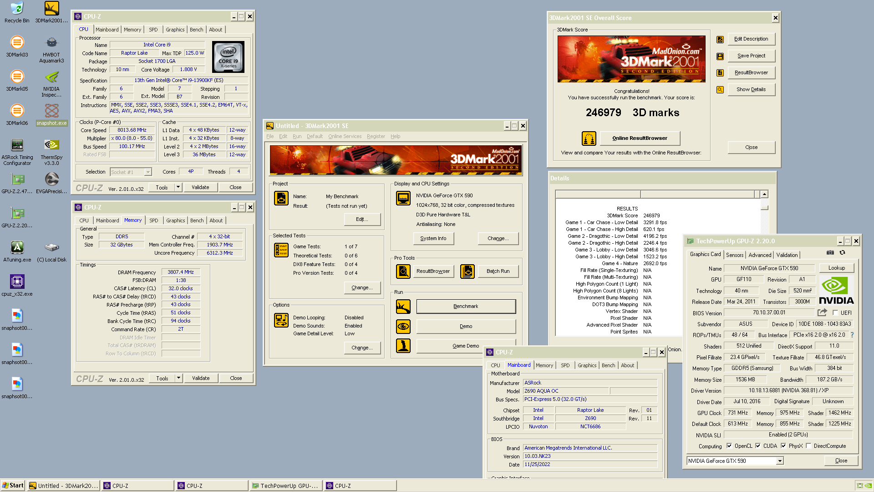
Task: Click the GPU-Z refresh icon
Action: point(842,252)
